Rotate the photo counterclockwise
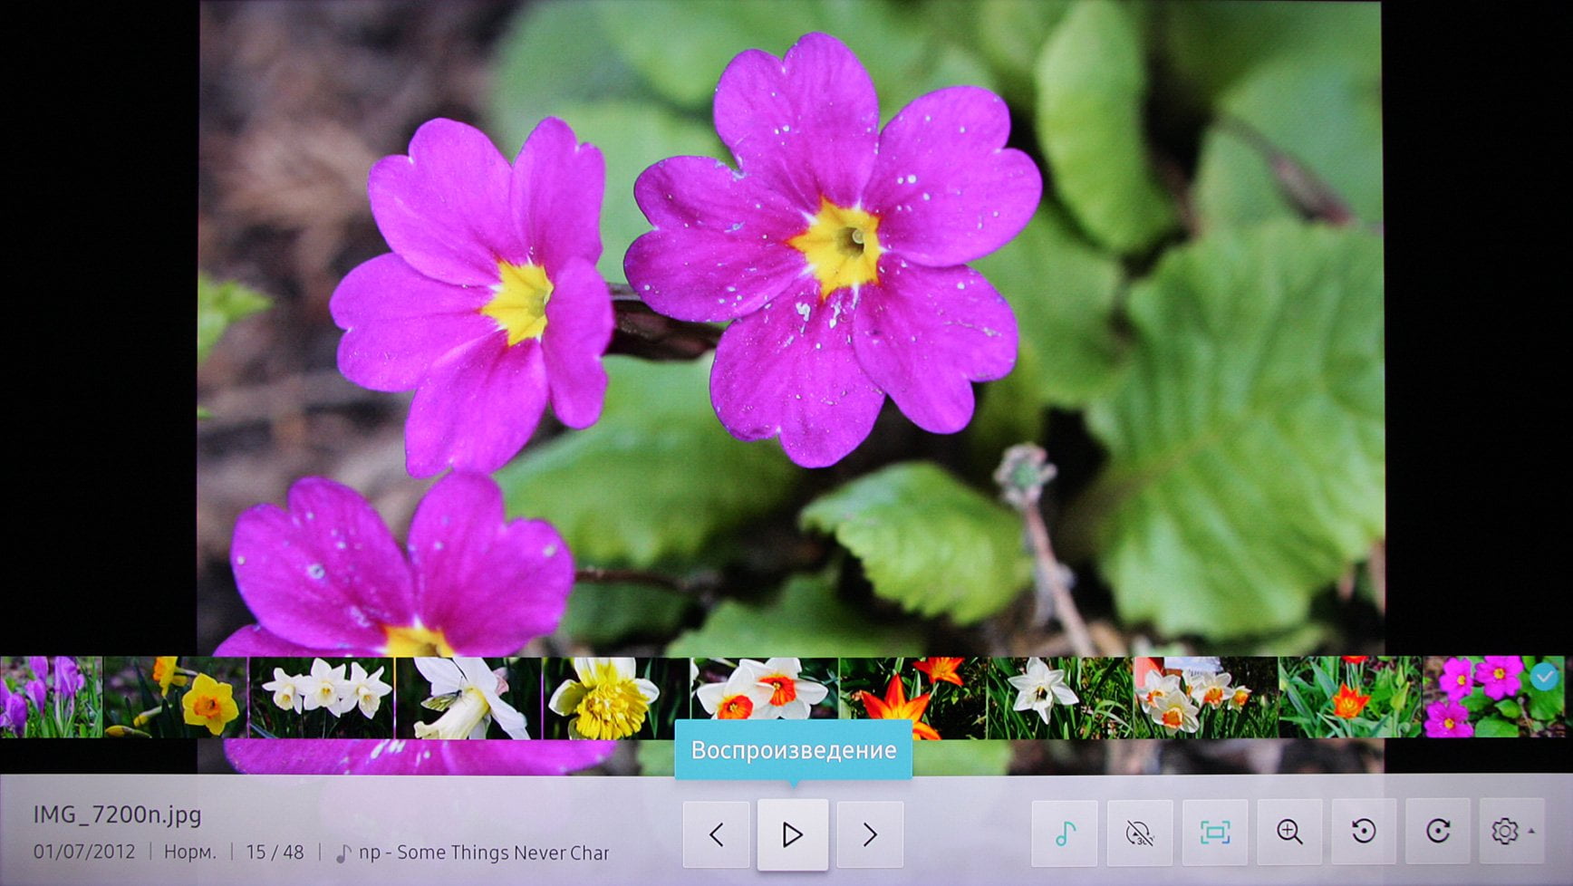The image size is (1573, 886). [1364, 832]
